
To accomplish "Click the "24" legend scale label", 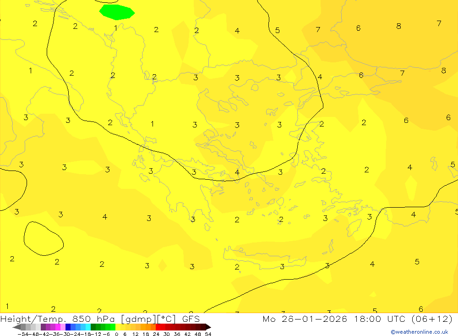I will pyautogui.click(x=156, y=334).
